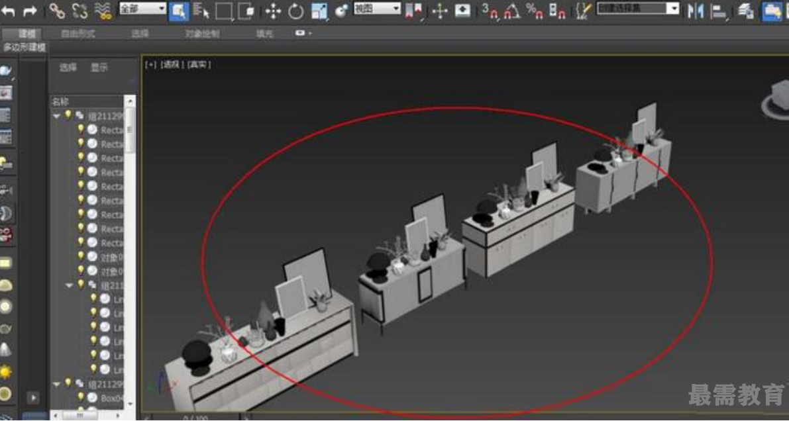This screenshot has height=421, width=789.
Task: Select the Box04 item in scene explorer
Action: point(112,398)
